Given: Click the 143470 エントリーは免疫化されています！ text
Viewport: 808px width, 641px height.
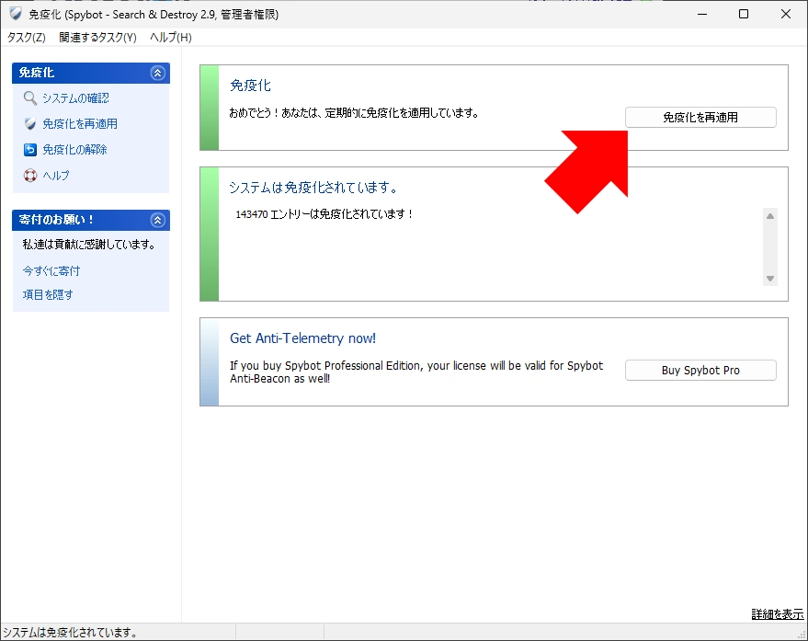Looking at the screenshot, I should tap(324, 214).
